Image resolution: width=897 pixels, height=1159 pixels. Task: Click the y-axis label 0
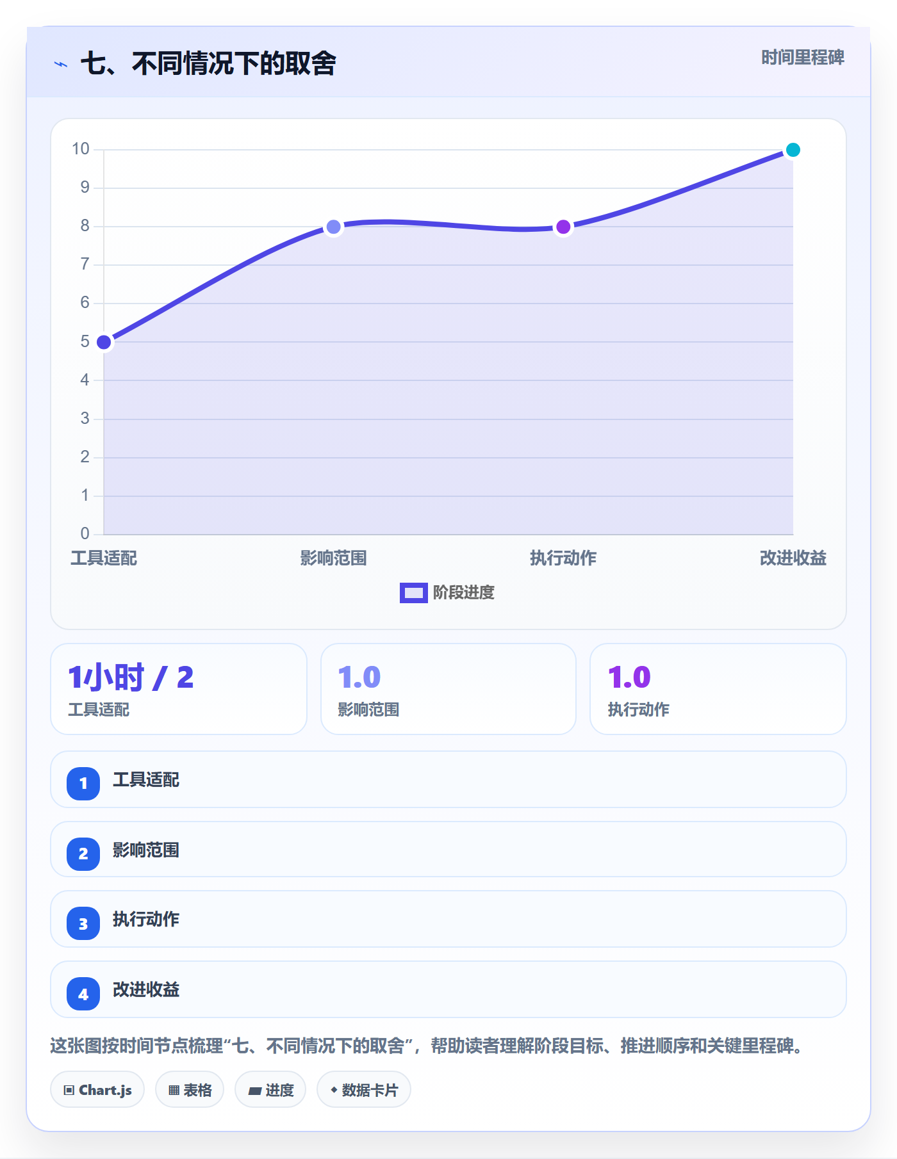click(x=85, y=533)
